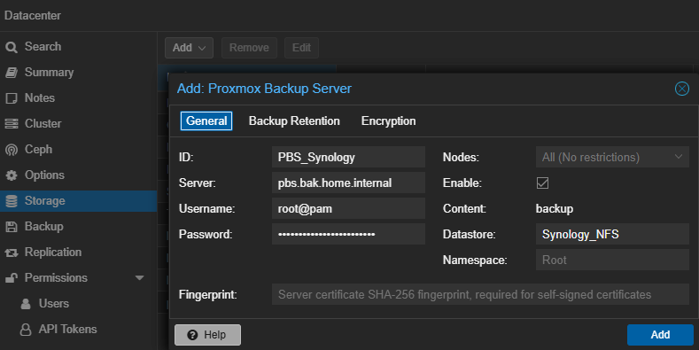Close the Add Proxmox Backup Server dialog
Image resolution: width=699 pixels, height=350 pixels.
pyautogui.click(x=681, y=89)
